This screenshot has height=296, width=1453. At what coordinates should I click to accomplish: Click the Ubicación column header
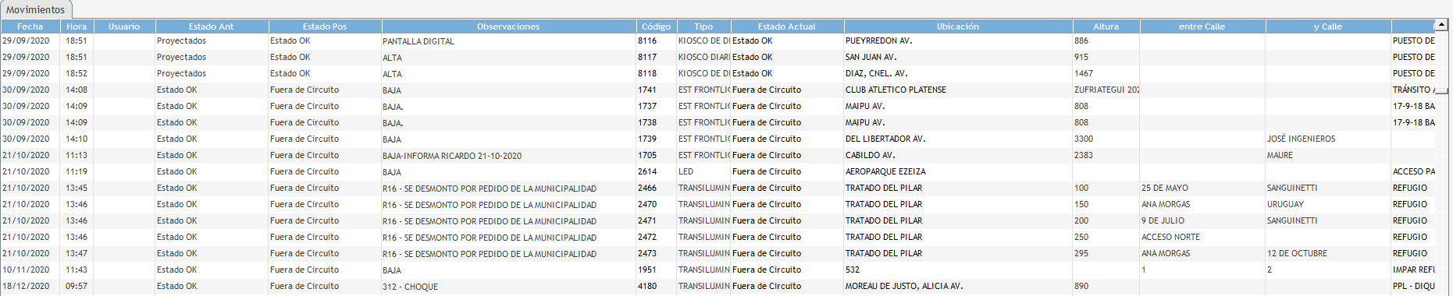tap(958, 26)
